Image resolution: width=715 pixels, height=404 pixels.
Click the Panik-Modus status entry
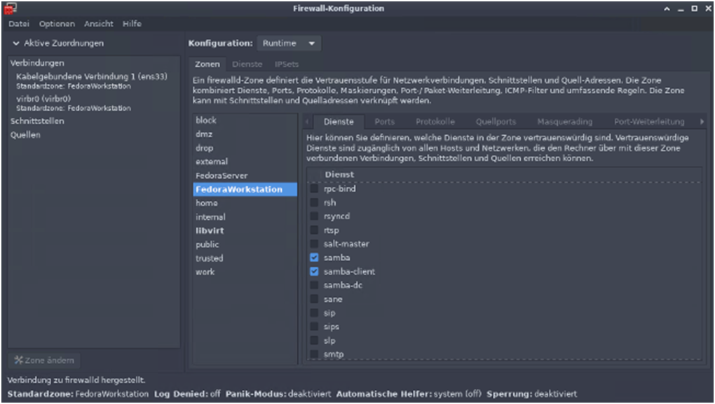278,394
